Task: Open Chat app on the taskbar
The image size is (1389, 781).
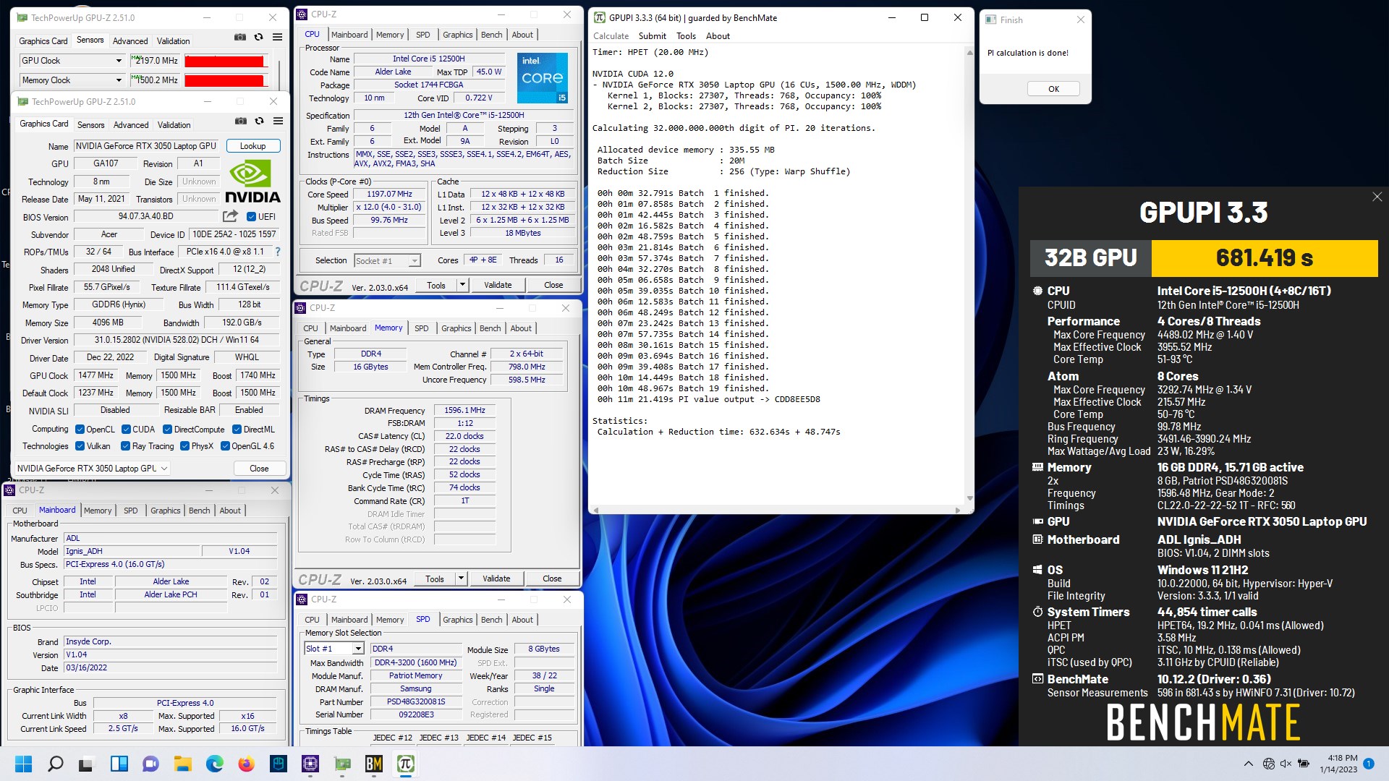Action: (150, 764)
